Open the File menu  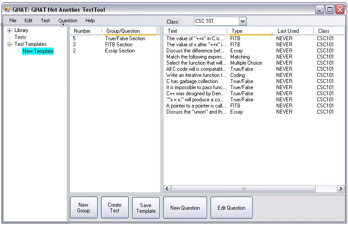[x=13, y=21]
